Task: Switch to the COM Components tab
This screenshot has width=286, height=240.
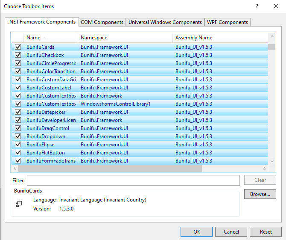Action: pos(102,22)
